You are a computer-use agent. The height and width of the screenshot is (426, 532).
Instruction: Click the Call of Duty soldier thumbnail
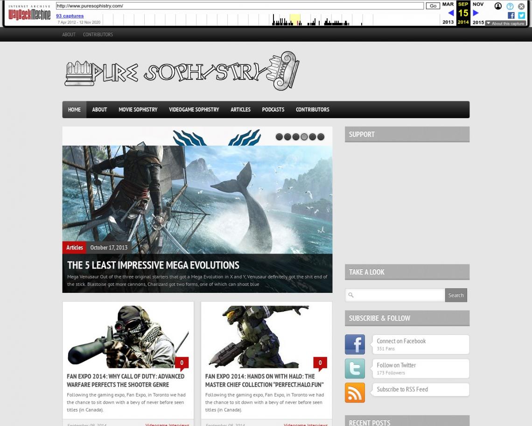(128, 337)
